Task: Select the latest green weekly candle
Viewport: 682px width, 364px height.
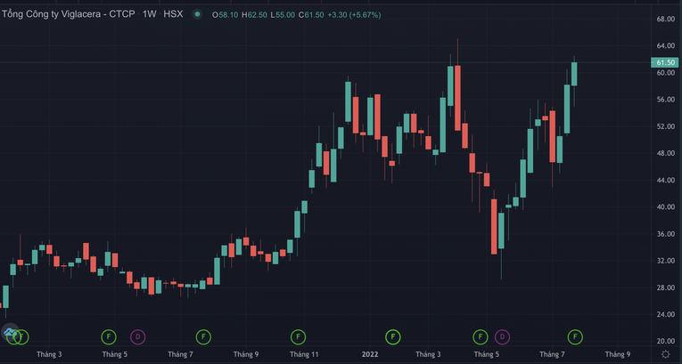Action: pyautogui.click(x=575, y=74)
